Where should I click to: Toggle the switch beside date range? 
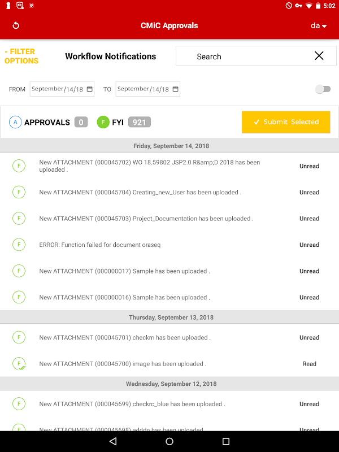[x=323, y=89]
